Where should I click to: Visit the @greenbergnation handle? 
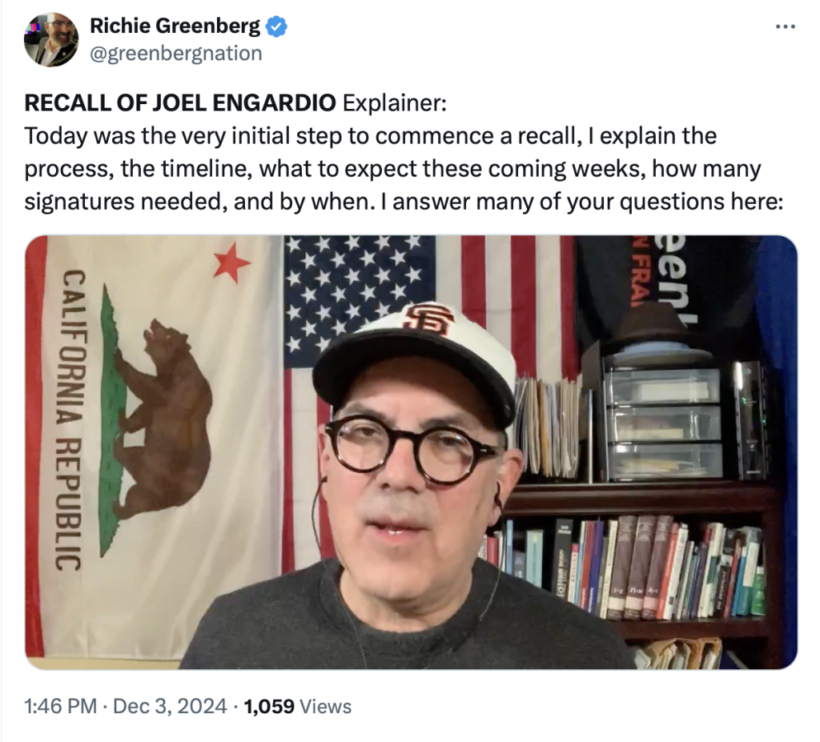[175, 54]
